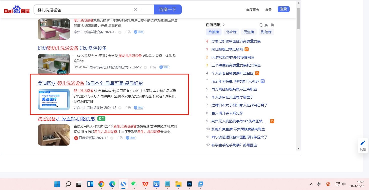Open the 反馈 feedback pencil icon
This screenshot has height=190, width=369.
[x=363, y=143]
